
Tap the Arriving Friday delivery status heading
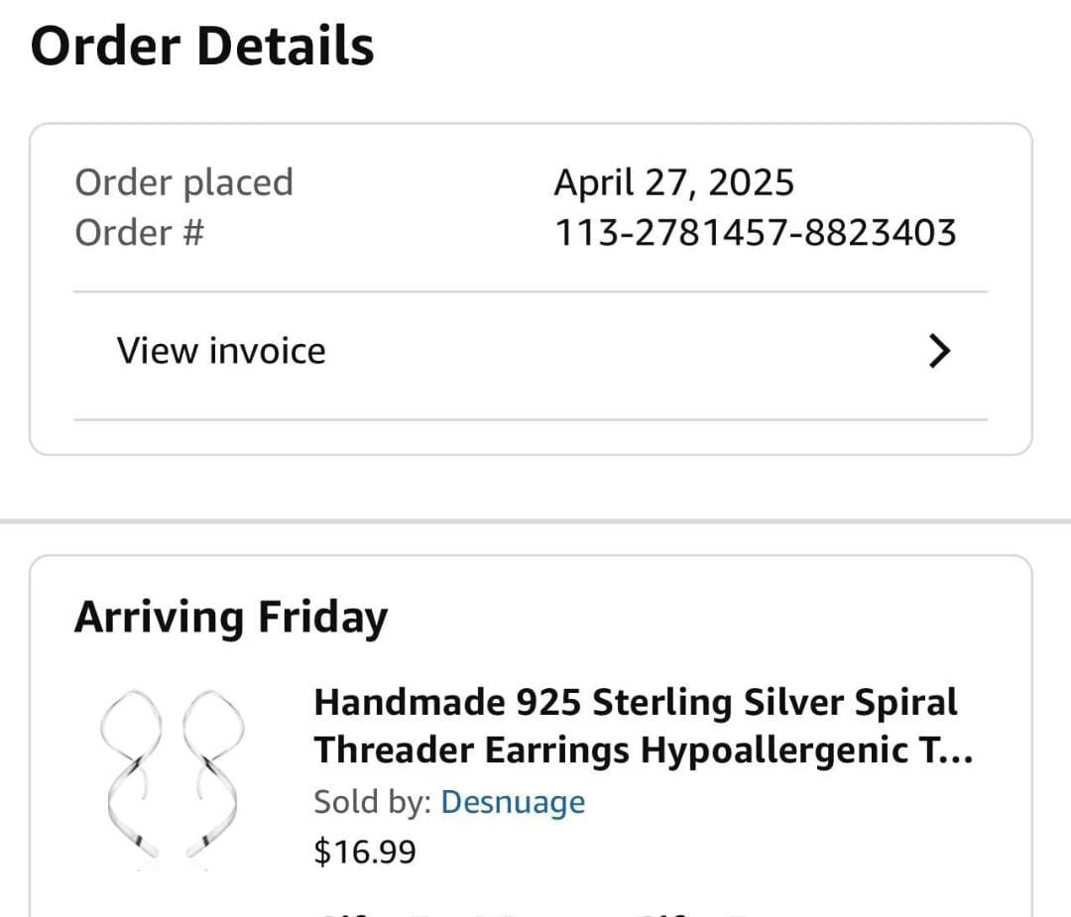tap(231, 618)
